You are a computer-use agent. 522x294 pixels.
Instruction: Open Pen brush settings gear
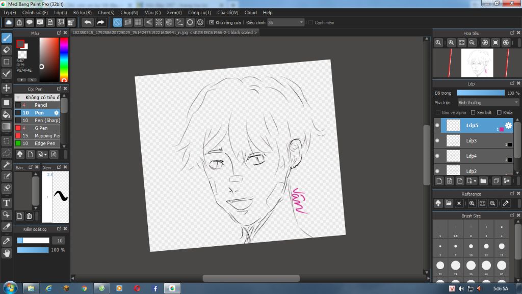[56, 113]
